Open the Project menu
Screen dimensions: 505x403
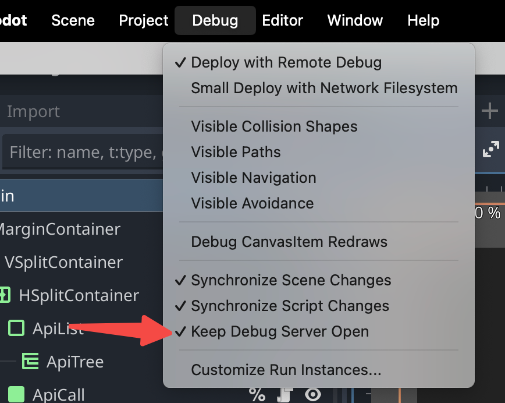pos(143,20)
